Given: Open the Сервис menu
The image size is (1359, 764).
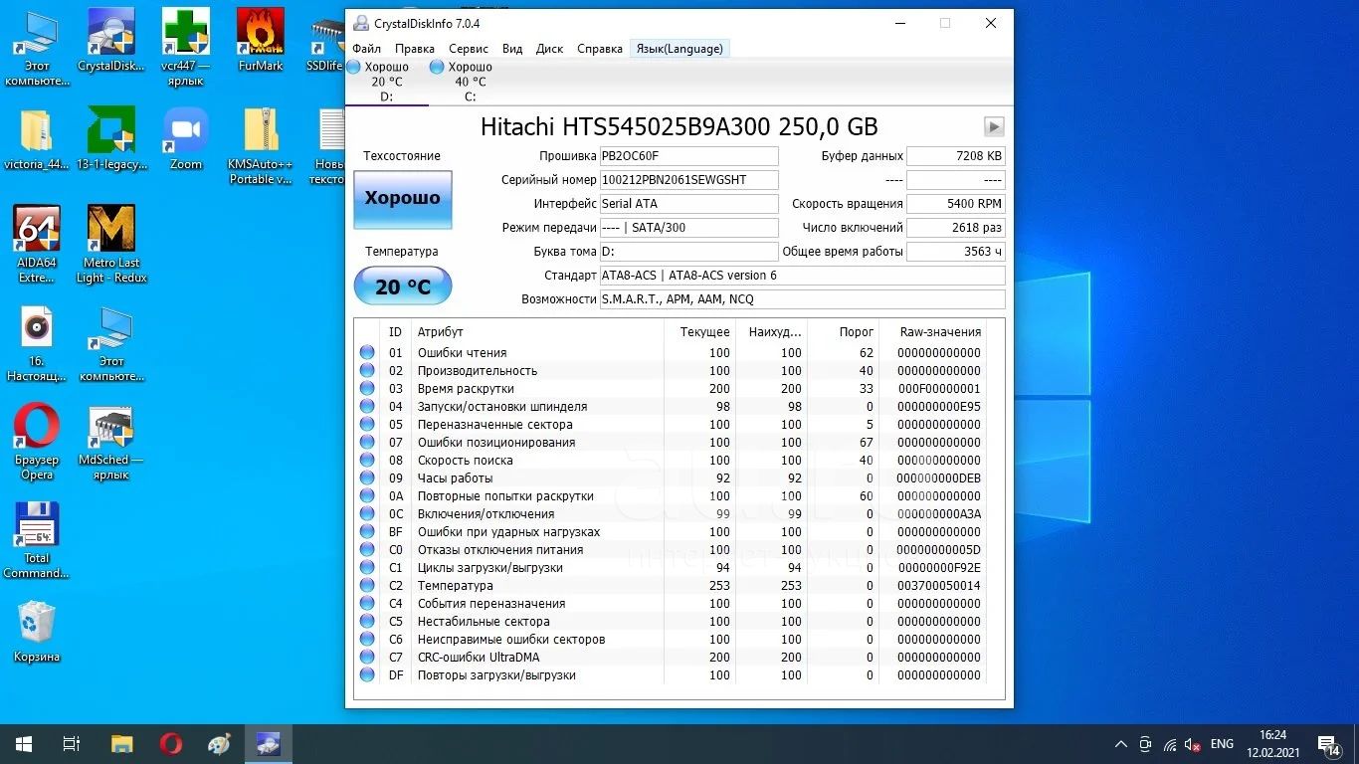Looking at the screenshot, I should point(468,48).
